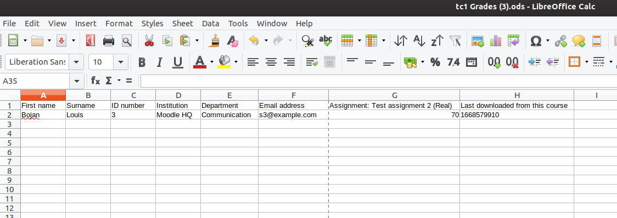Open the Tools menu

point(238,24)
